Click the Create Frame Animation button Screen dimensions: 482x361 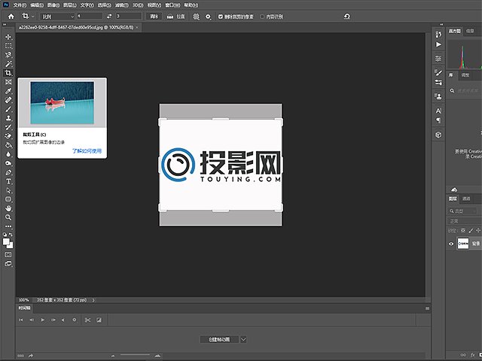click(219, 339)
